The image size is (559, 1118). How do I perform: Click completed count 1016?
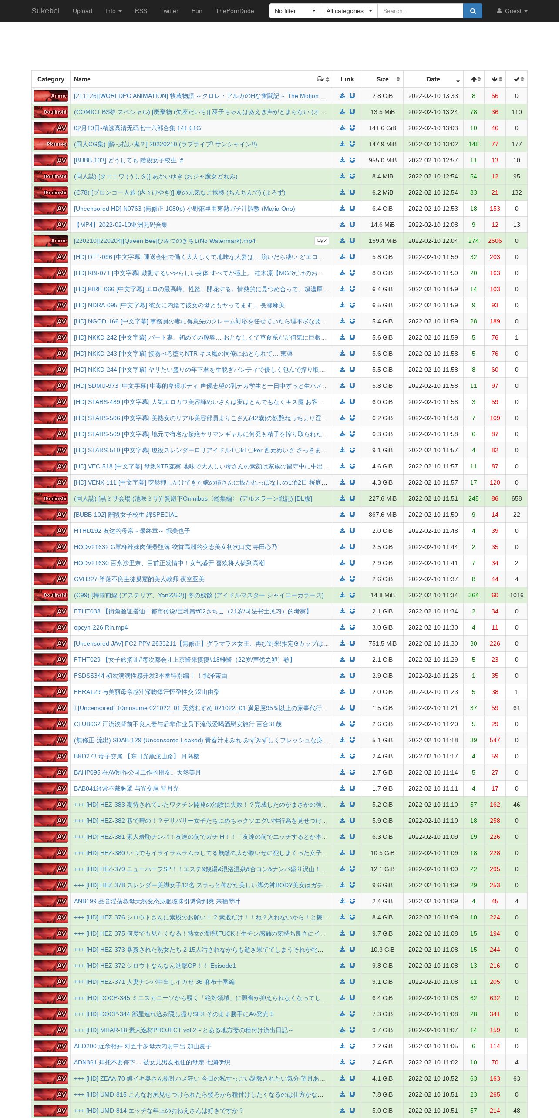tap(517, 595)
